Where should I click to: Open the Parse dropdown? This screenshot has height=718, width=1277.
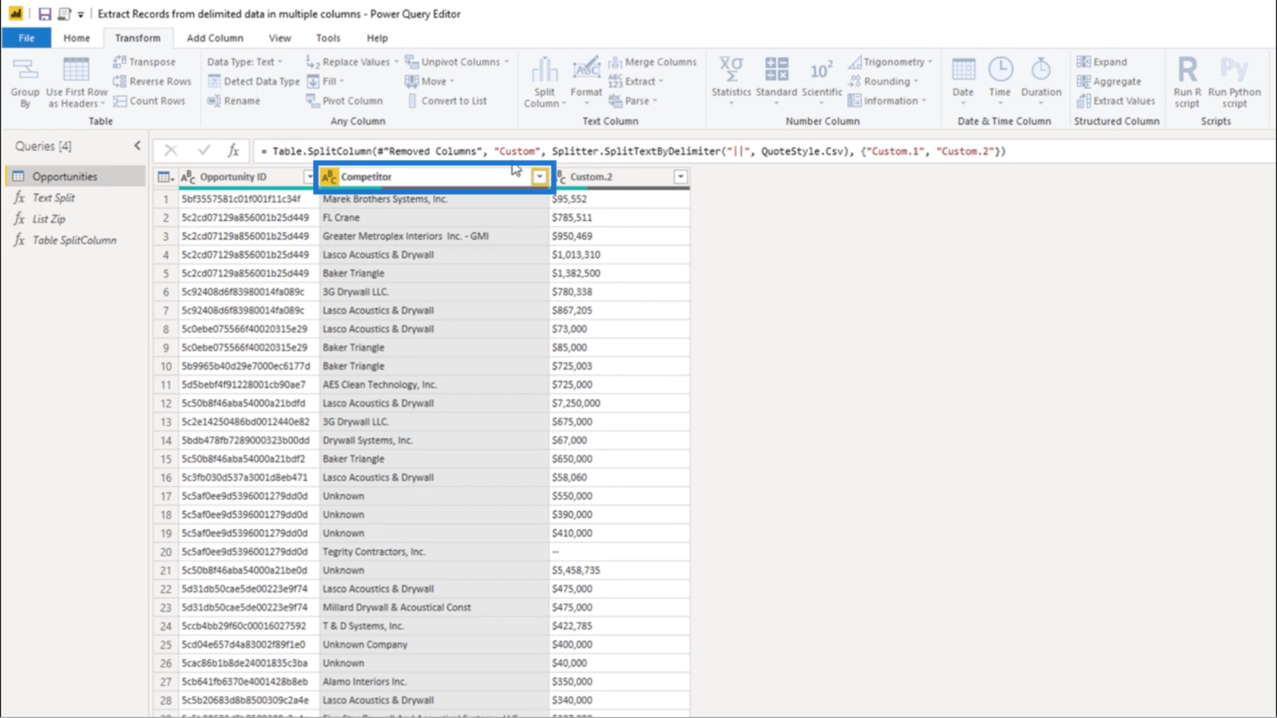pyautogui.click(x=633, y=100)
